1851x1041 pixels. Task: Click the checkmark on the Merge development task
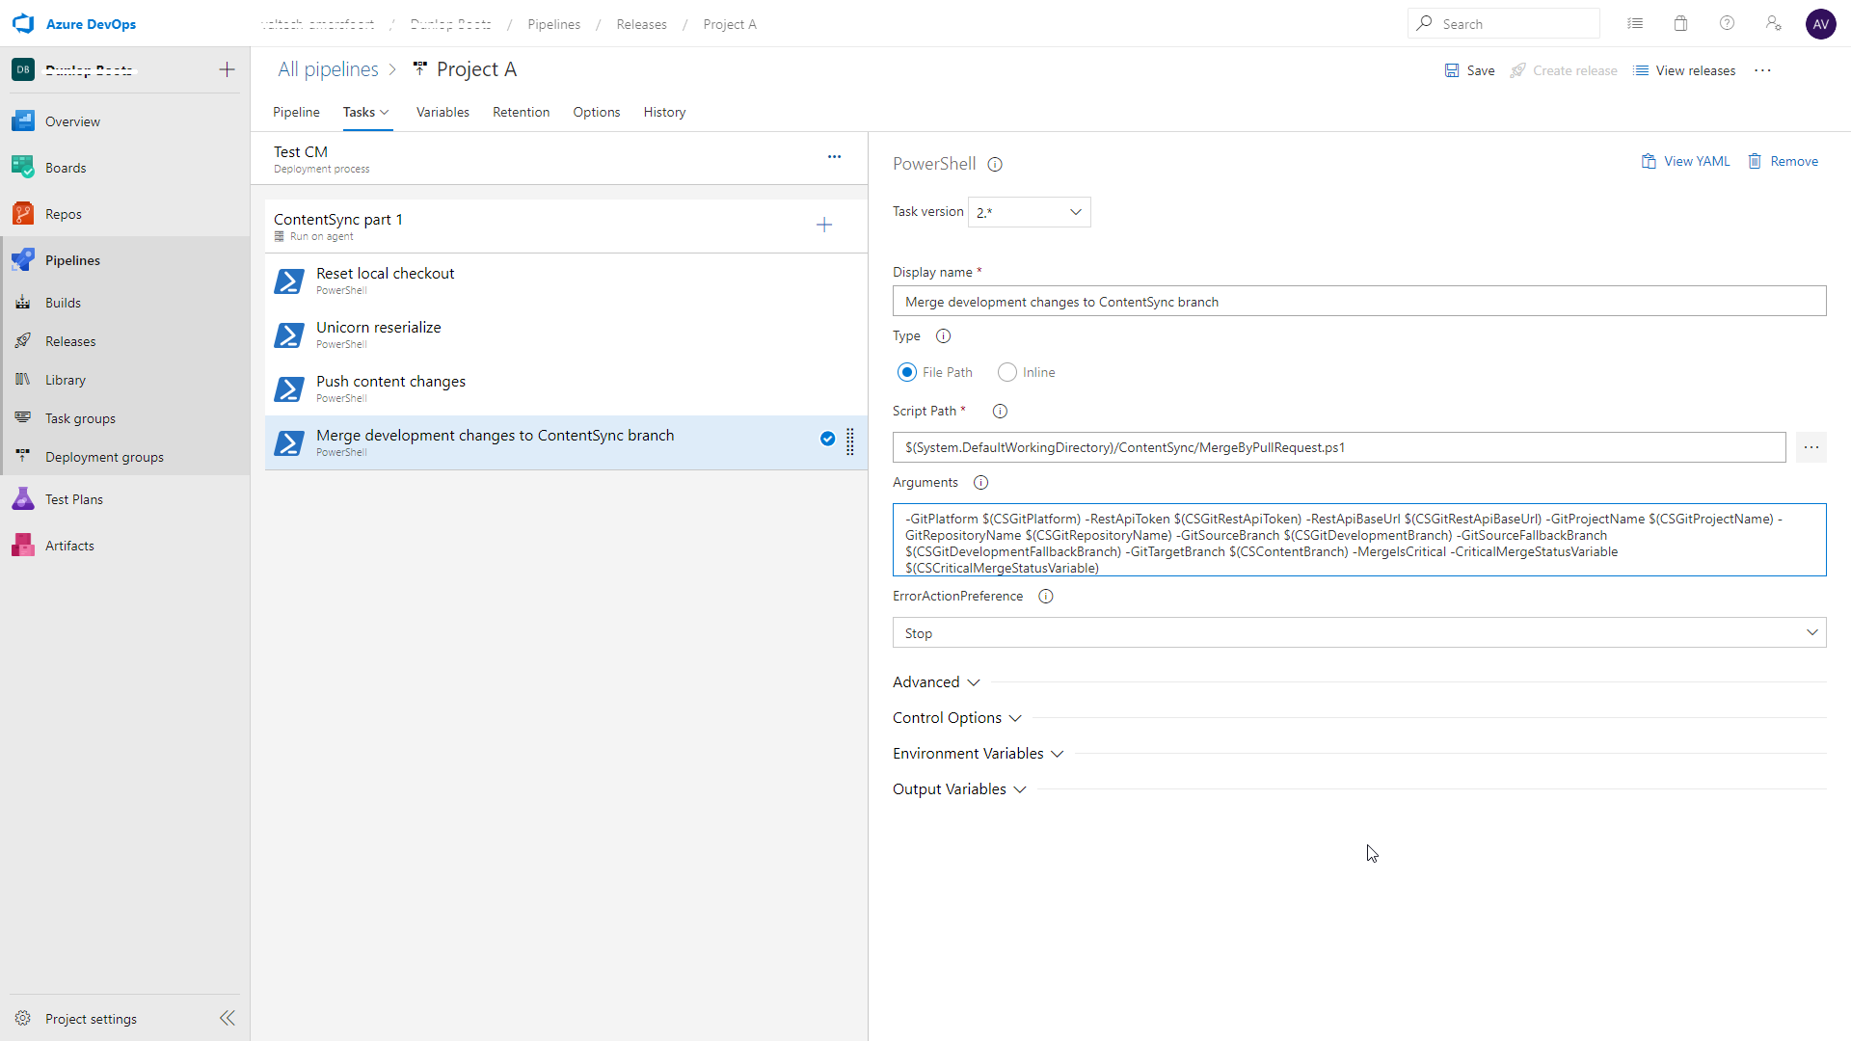point(827,440)
